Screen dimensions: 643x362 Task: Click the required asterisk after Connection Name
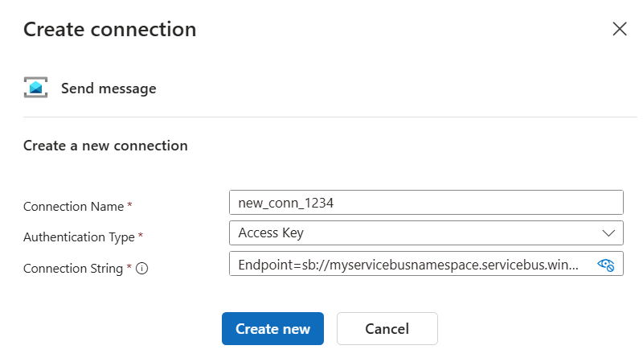[x=130, y=206]
